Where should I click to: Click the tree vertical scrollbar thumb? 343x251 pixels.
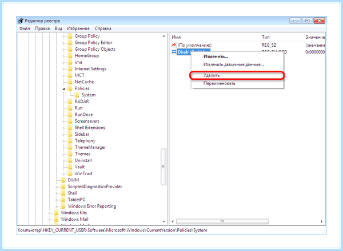point(163,167)
